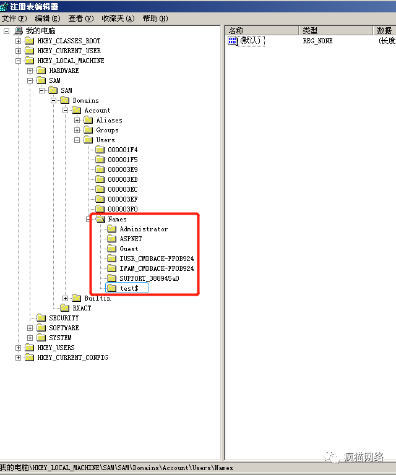Click the HKEY_CURRENT_USER folder icon
Screen dimensions: 396x475
tap(29, 51)
